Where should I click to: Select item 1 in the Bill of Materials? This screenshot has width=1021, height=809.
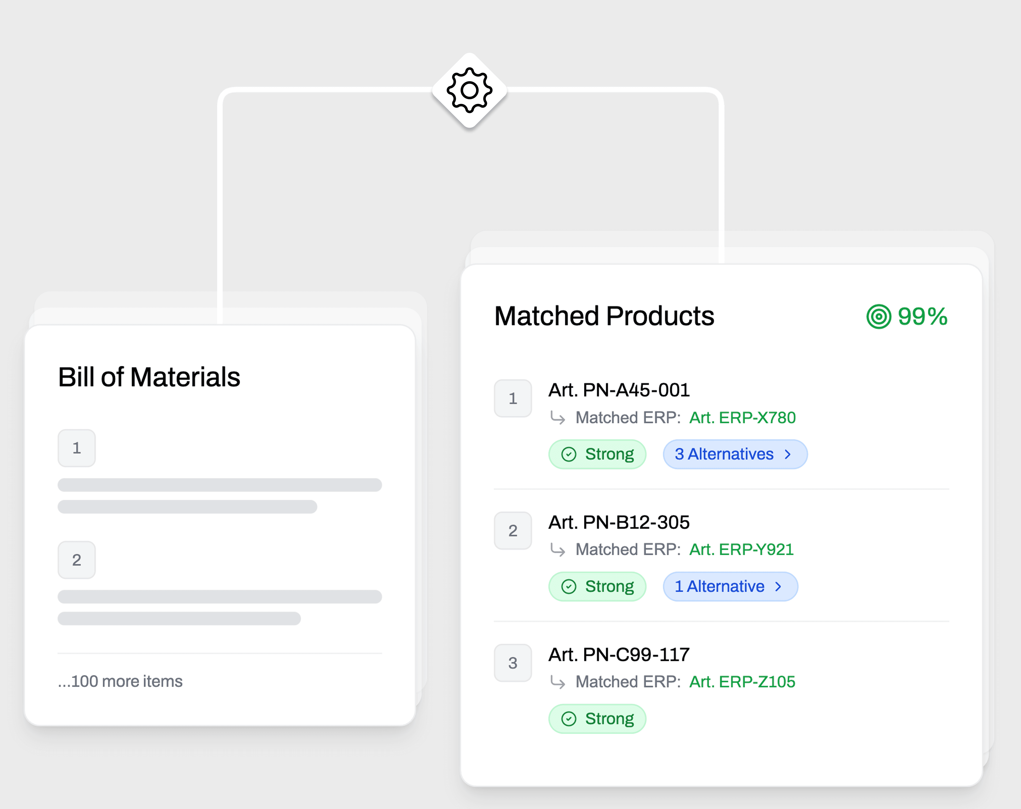tap(76, 448)
